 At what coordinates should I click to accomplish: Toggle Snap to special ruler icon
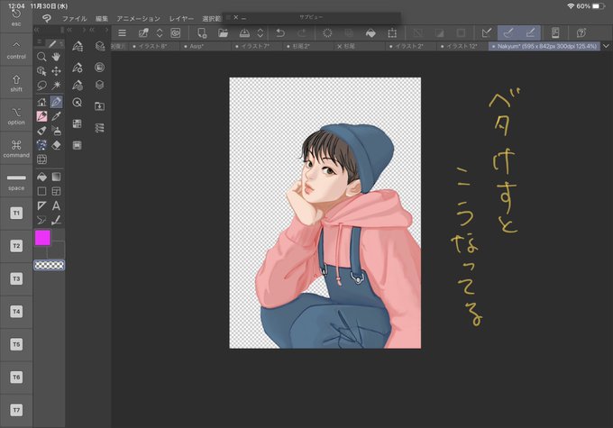point(508,33)
